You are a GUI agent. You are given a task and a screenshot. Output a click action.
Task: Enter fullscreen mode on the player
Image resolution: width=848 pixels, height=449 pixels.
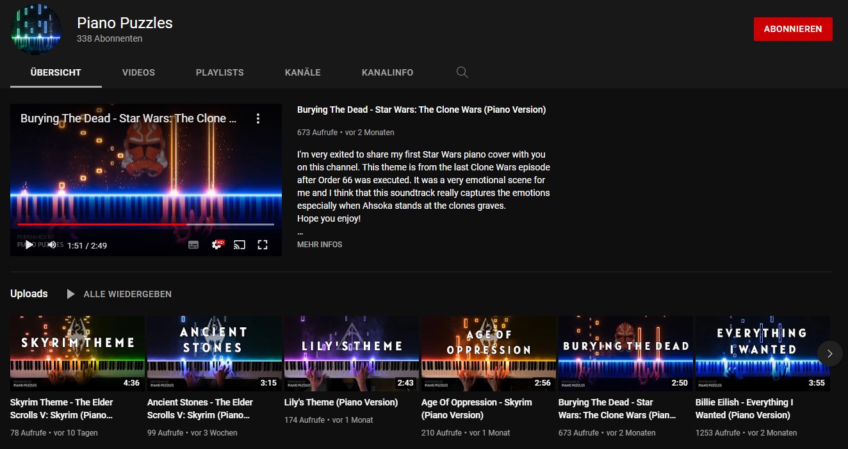263,245
